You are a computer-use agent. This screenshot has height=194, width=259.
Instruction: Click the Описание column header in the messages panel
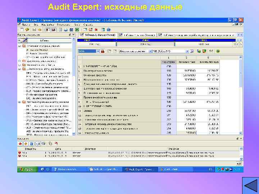pyautogui.click(x=173, y=149)
